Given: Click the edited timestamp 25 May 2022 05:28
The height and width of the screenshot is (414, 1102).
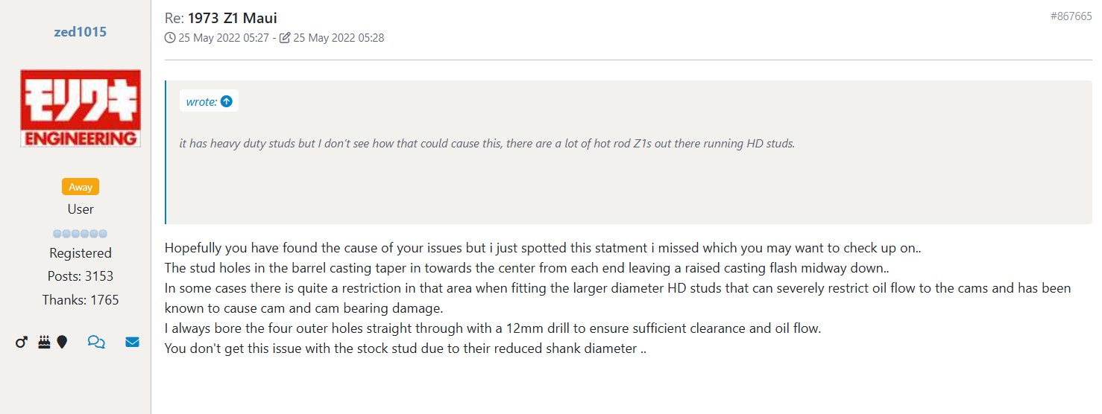Looking at the screenshot, I should [x=339, y=37].
